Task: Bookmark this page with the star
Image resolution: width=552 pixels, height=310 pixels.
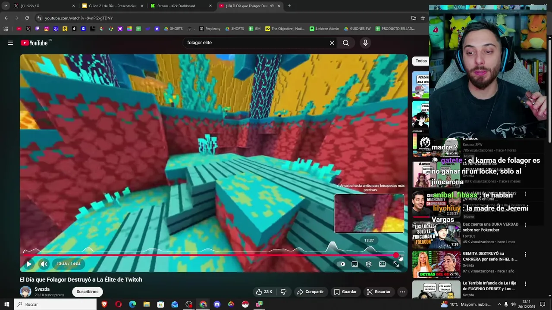Action: (x=423, y=18)
